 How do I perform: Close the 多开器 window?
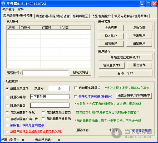[154, 4]
